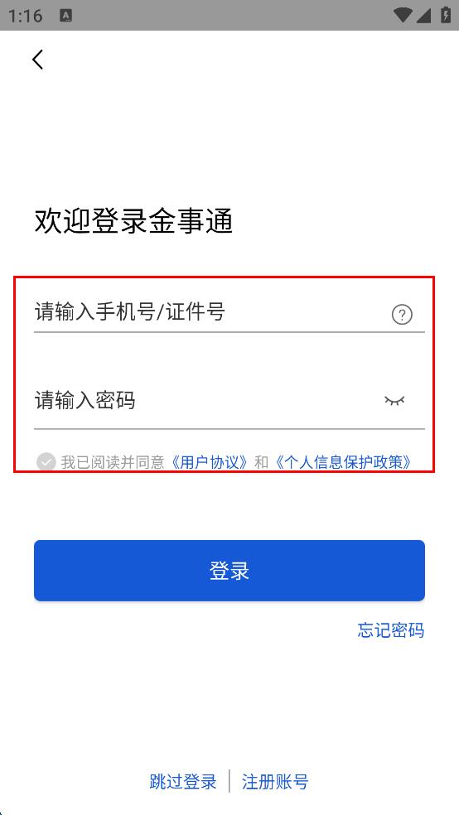459x815 pixels.
Task: Tap the 1:16 clock in status bar
Action: pyautogui.click(x=25, y=16)
